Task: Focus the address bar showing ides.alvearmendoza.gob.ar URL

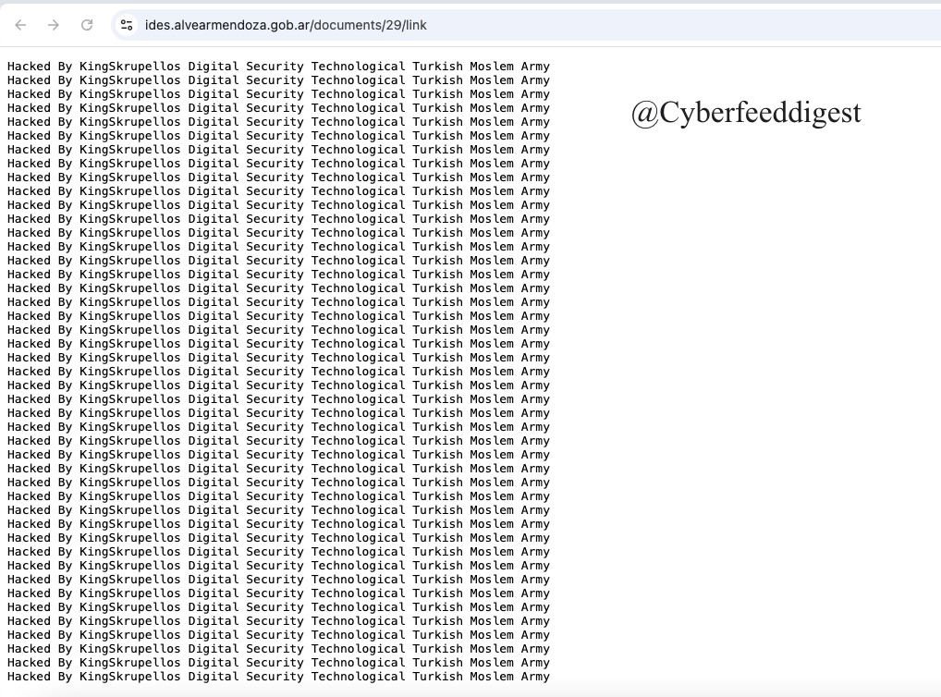Action: click(526, 25)
